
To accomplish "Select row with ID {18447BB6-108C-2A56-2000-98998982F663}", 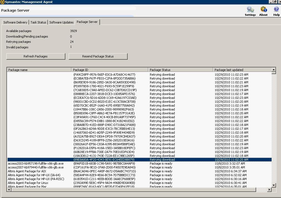I will pyautogui.click(x=139, y=109).
